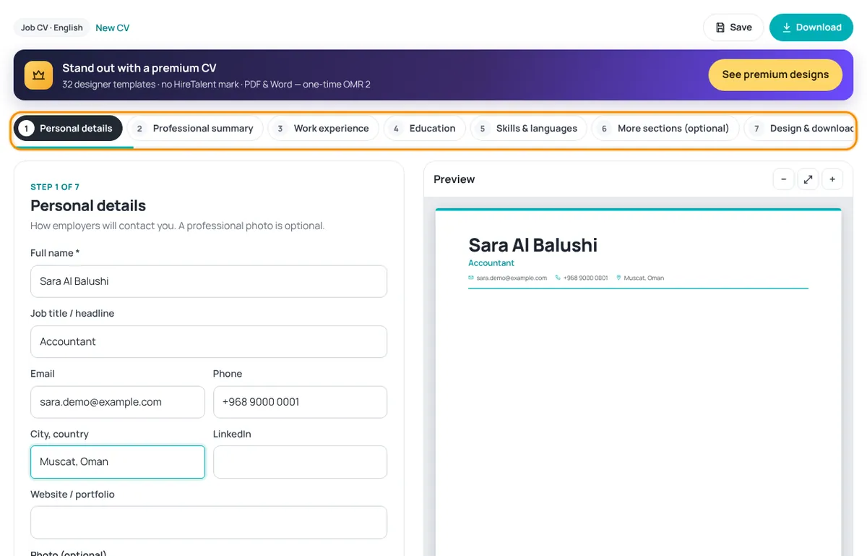Click the Website / portfolio field

(209, 522)
